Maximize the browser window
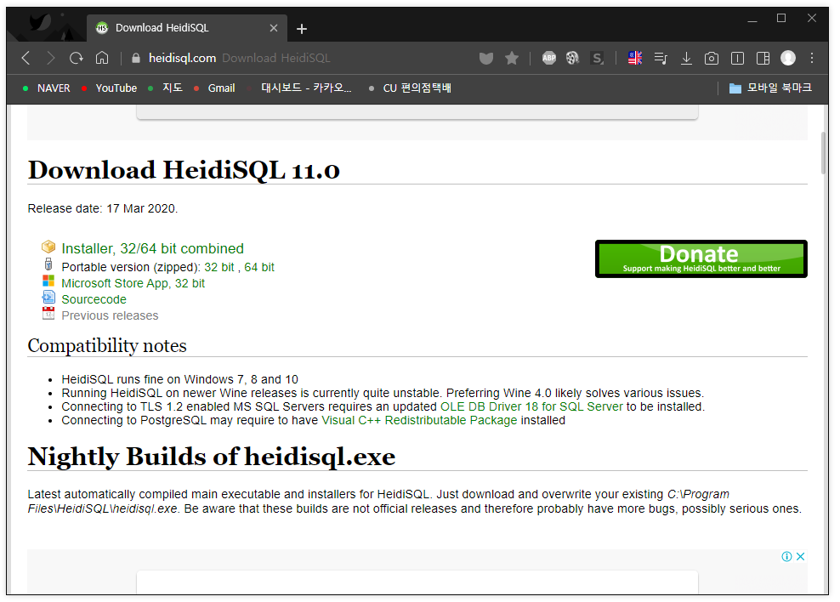 pos(781,18)
